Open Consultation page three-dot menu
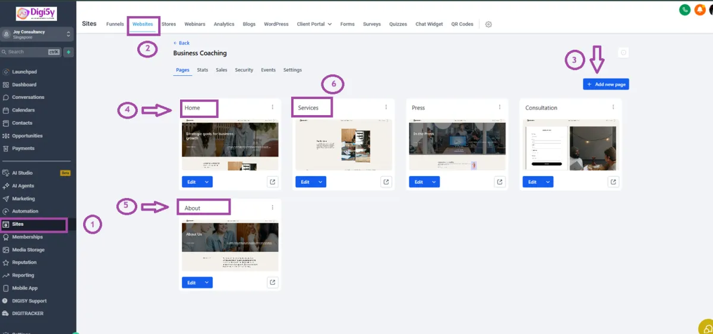The height and width of the screenshot is (334, 713). [613, 107]
